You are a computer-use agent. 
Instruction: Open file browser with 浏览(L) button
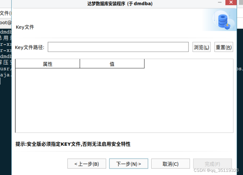201,47
